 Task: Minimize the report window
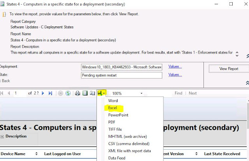point(216,4)
